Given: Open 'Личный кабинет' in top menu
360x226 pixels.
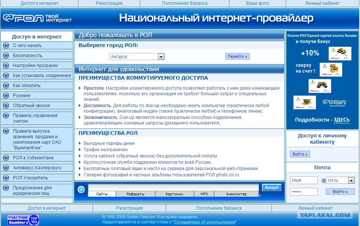Looking at the screenshot, I should 322,3.
